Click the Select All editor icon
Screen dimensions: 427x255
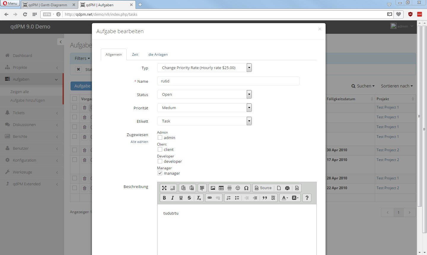point(202,188)
